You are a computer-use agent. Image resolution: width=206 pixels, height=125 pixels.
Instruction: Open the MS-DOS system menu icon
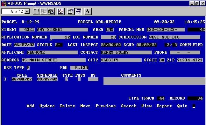pos(4,3)
